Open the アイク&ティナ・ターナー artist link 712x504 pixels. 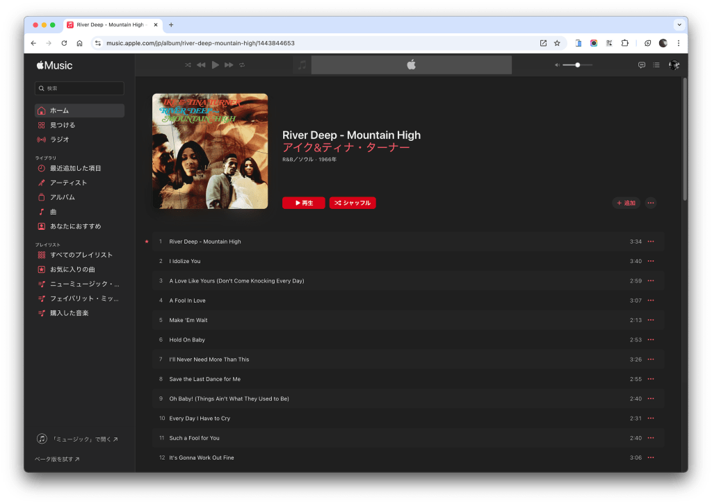pyautogui.click(x=346, y=148)
